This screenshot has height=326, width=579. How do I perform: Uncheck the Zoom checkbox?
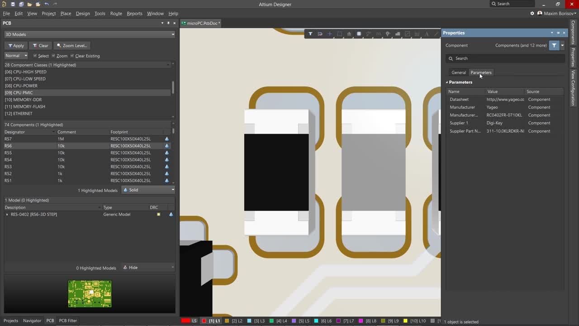(x=53, y=56)
